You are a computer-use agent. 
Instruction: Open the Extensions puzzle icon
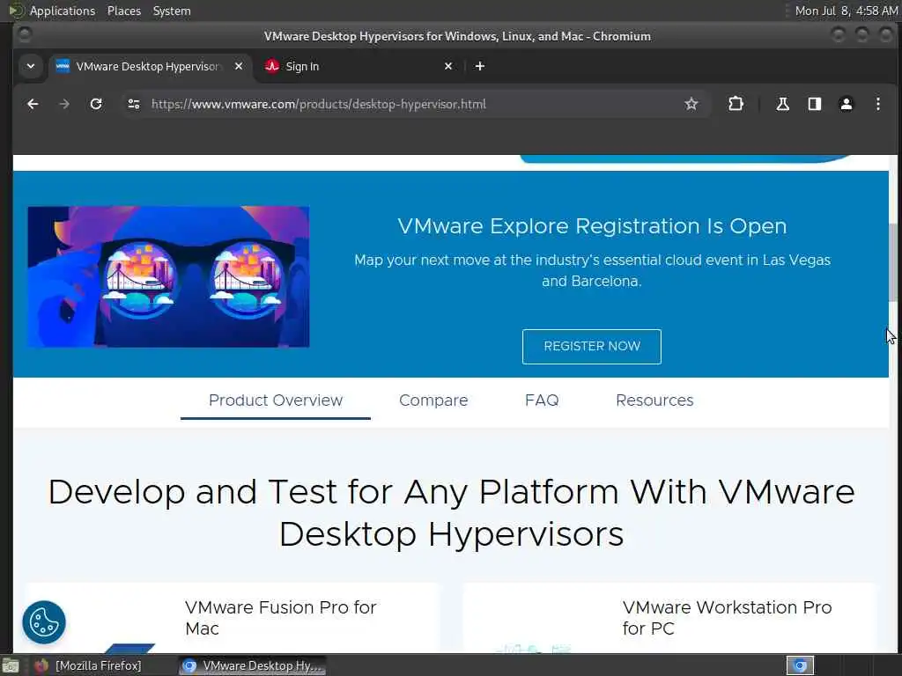click(x=736, y=104)
